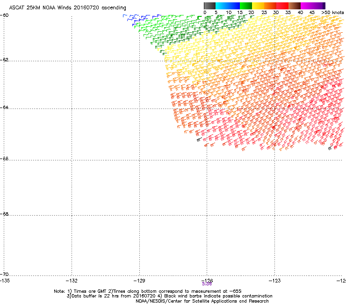Image resolution: width=346 pixels, height=304 pixels.
Task: Click the '10' legend scale value
Action: tap(229, 13)
